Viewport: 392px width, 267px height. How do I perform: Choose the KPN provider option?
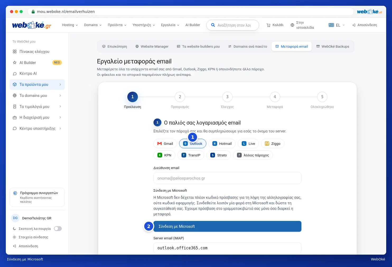click(164, 155)
